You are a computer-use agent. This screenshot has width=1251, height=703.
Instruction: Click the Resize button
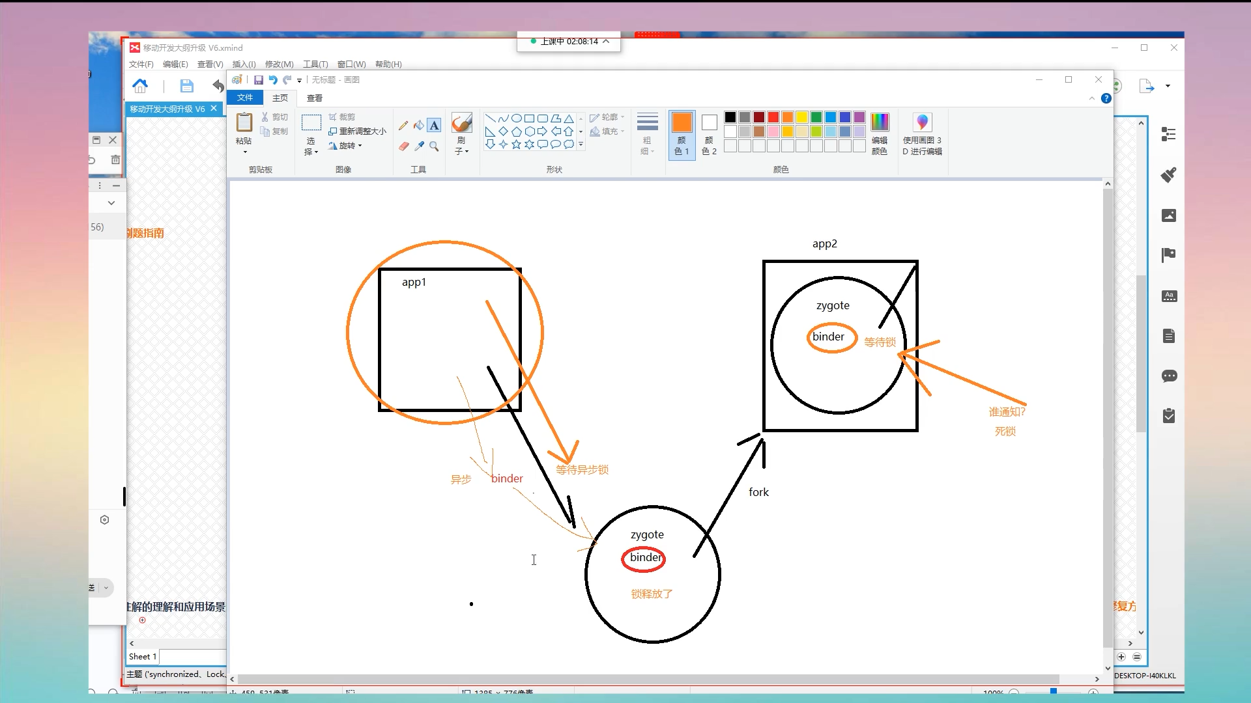coord(358,131)
